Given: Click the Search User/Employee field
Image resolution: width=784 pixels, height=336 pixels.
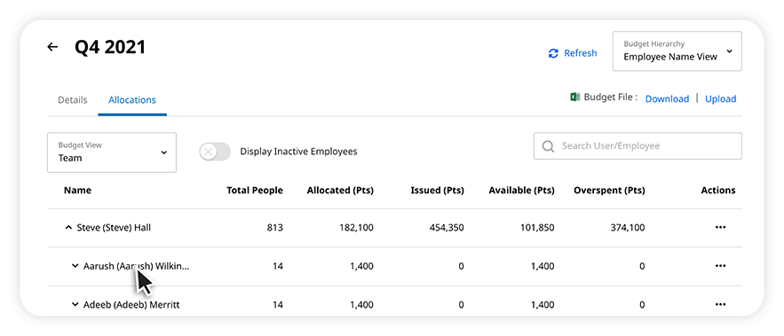Looking at the screenshot, I should (x=637, y=145).
